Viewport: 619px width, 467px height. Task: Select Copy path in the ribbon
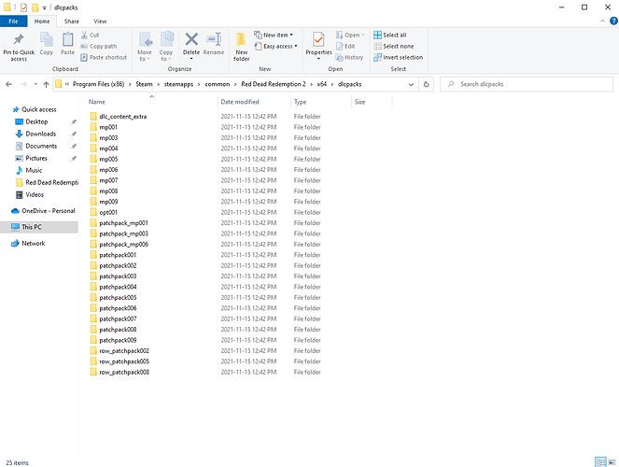point(99,46)
